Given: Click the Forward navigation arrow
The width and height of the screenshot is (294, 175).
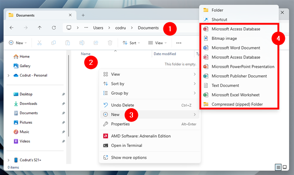Looking at the screenshot, I should [25, 28].
